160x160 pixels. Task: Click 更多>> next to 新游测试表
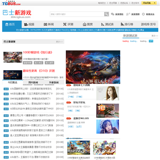(x=155, y=36)
